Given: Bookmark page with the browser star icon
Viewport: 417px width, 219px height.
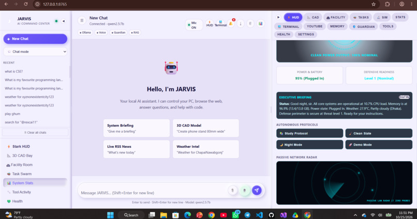Looking at the screenshot, I should coord(374,4).
